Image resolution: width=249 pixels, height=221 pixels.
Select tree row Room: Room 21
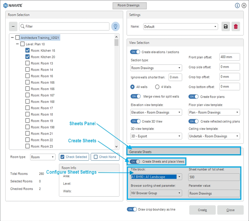42,133
